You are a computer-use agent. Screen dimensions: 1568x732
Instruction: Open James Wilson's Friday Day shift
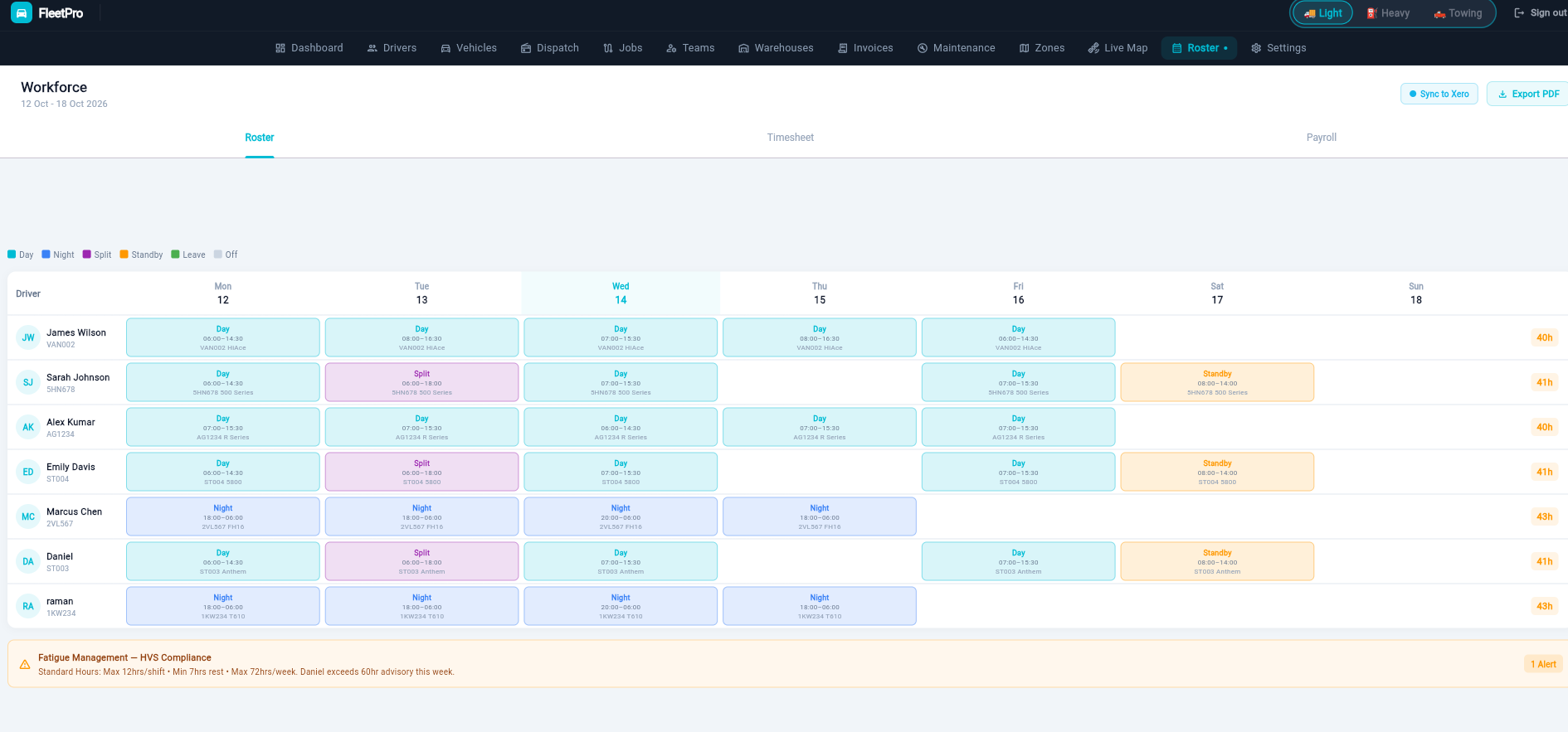1018,337
